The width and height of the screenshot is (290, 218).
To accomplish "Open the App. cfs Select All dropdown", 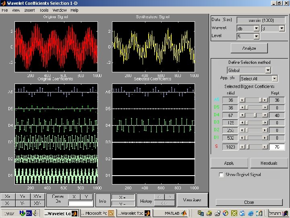I will click(259, 79).
